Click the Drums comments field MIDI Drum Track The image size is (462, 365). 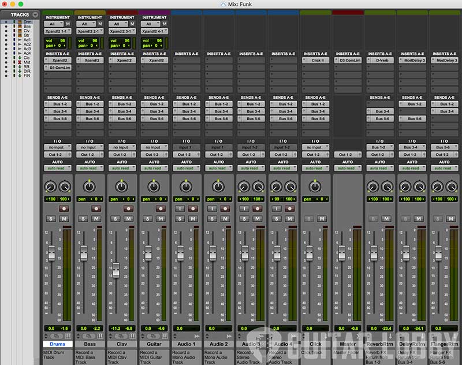click(58, 357)
